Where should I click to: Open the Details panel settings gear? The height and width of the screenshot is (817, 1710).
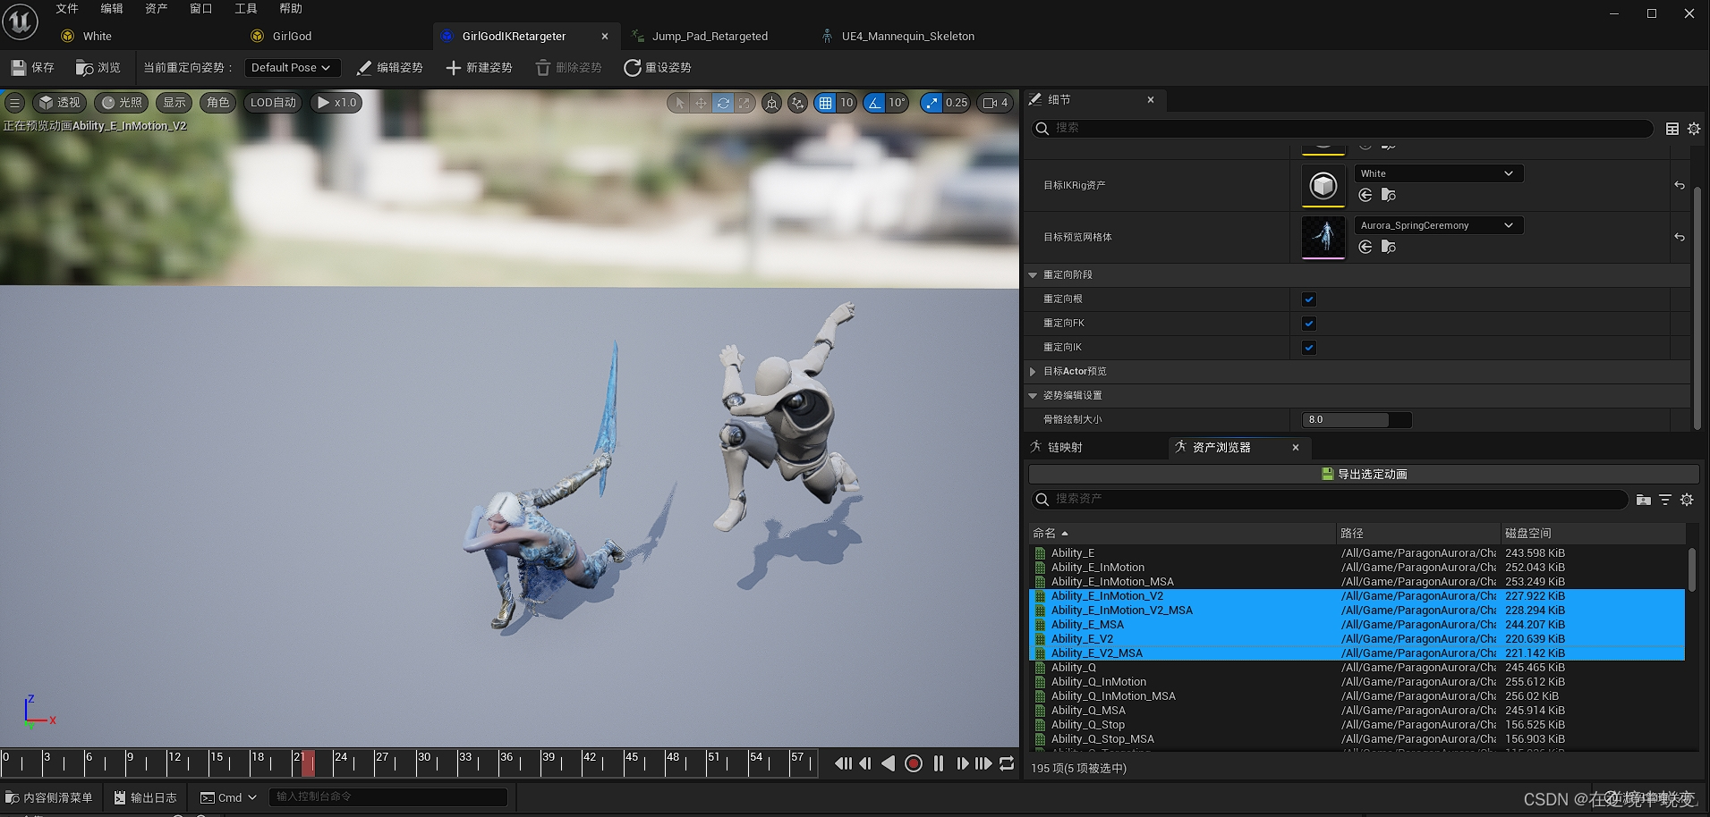click(x=1694, y=129)
